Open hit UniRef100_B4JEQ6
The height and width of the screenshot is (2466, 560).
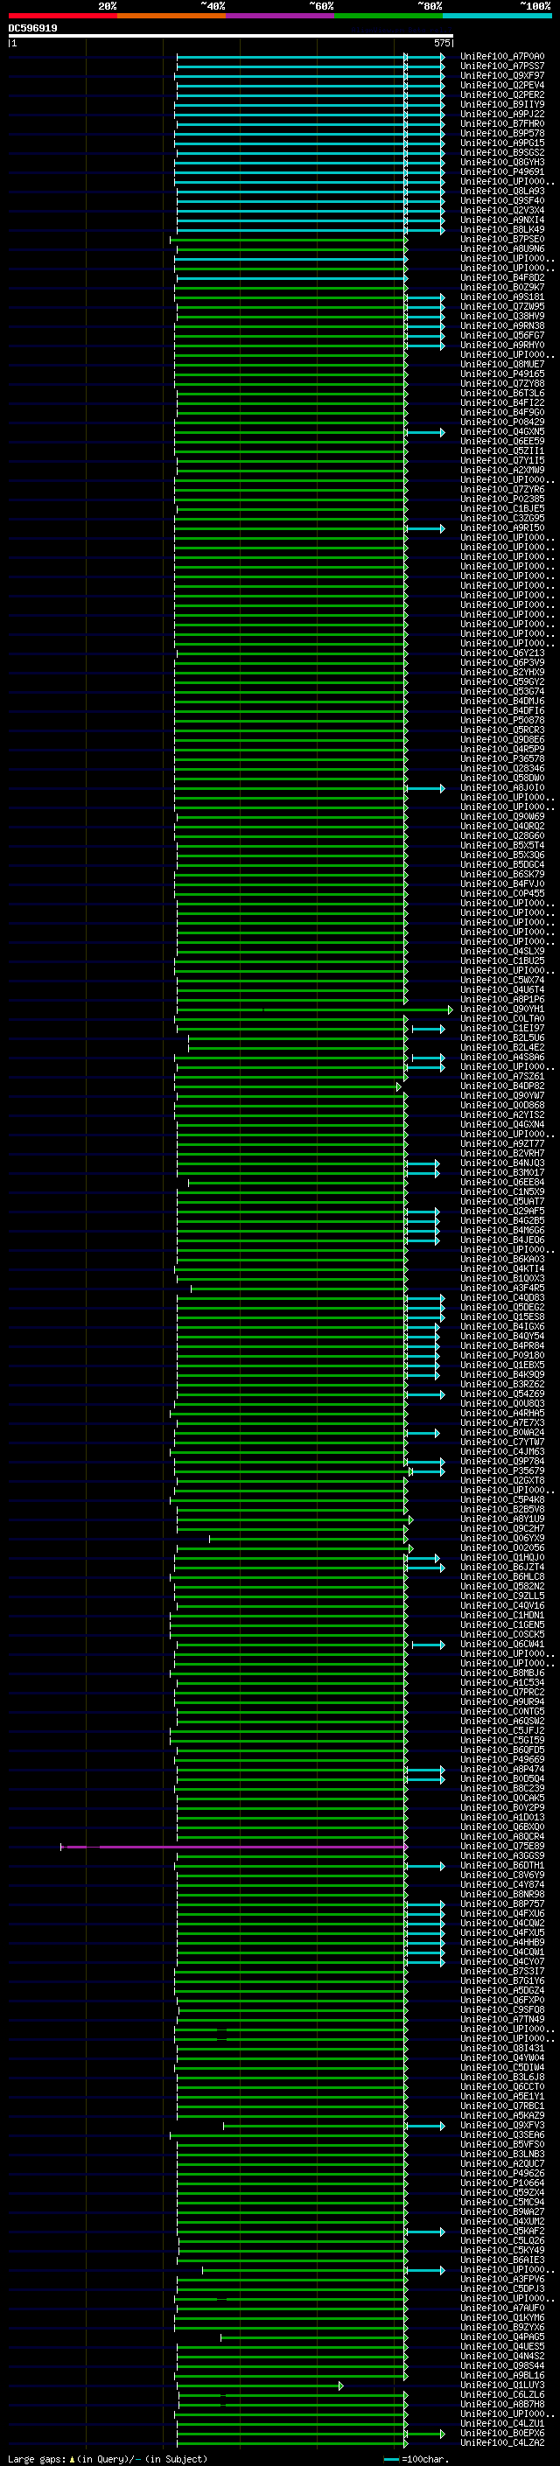(x=502, y=1240)
